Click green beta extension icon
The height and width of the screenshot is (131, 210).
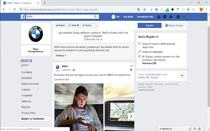pyautogui.click(x=167, y=10)
